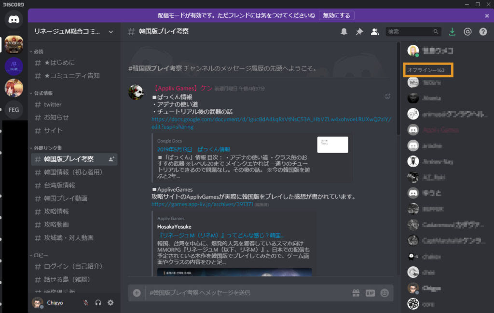Open Discord help with the ? icon

482,31
